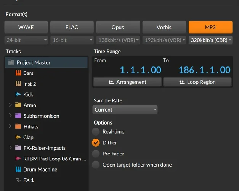Screen dimensions: 239x191
Task: Open the MP3 320kbit/s bitrate dropdown
Action: (210, 40)
